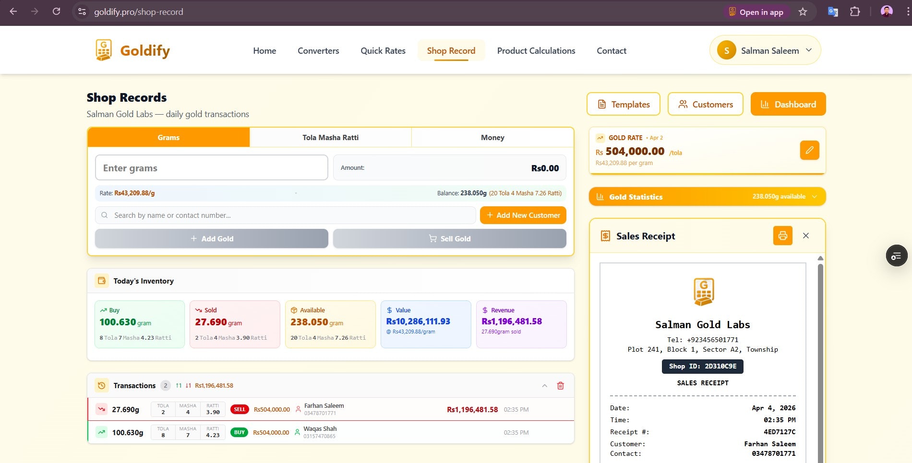Screen dimensions: 912x463
Task: Open Shop Record nav item
Action: pos(451,51)
